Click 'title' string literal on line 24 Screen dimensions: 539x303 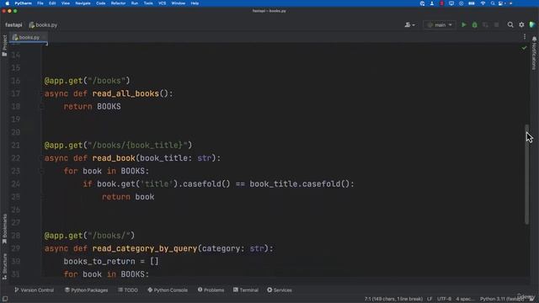157,184
